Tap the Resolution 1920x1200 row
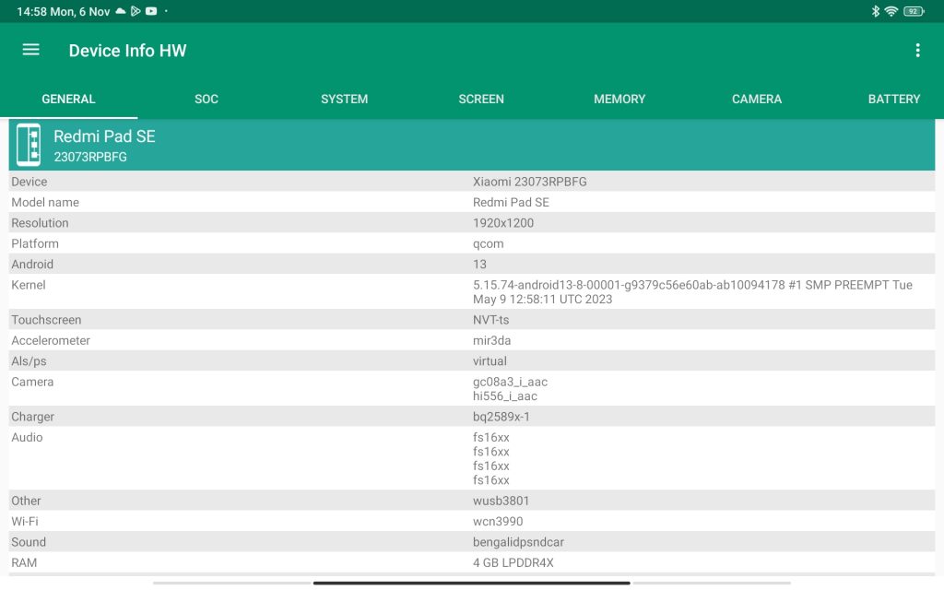944x590 pixels. click(x=472, y=223)
